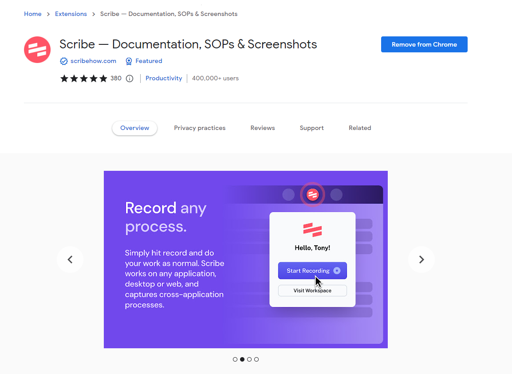The height and width of the screenshot is (374, 512).
Task: Visit the scribehow.com publisher link
Action: [93, 61]
